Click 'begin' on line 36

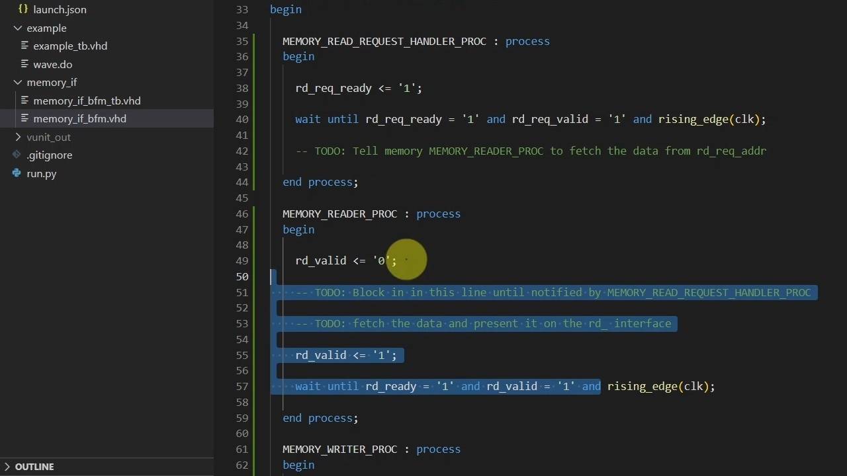(x=298, y=57)
